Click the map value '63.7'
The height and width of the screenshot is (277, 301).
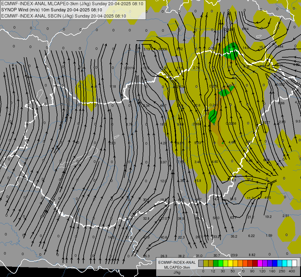click(x=233, y=218)
